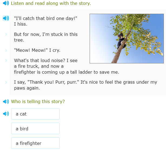This screenshot has height=150, width=166.
Task: Click the chevron beside 'But for now, I'm stuck'
Action: [x=6, y=35]
